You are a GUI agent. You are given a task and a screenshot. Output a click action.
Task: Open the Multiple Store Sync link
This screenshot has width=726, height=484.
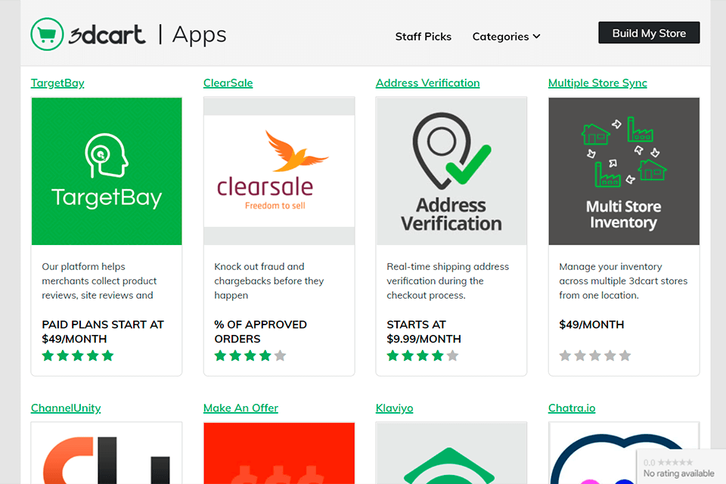click(x=597, y=82)
